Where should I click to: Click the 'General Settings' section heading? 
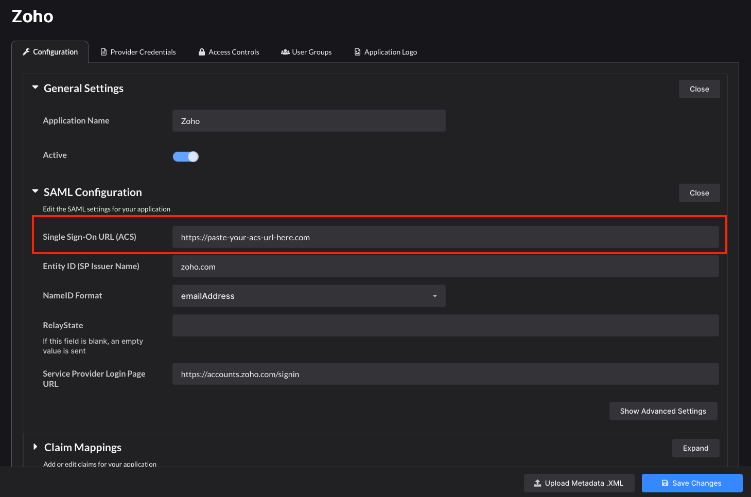[x=83, y=88]
